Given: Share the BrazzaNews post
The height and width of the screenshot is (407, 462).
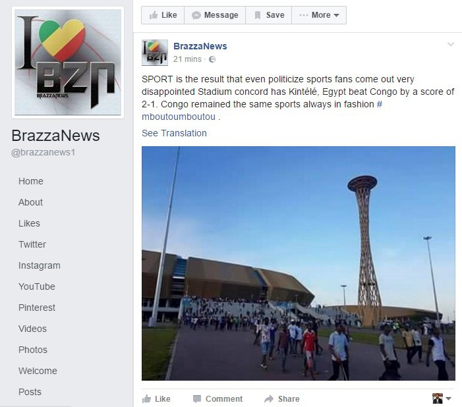Looking at the screenshot, I should [x=281, y=398].
